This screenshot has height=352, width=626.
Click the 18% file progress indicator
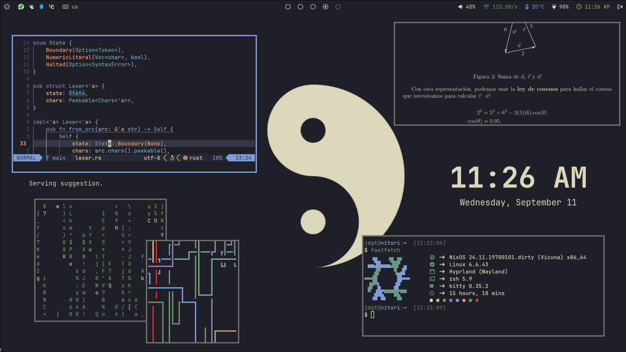(217, 158)
